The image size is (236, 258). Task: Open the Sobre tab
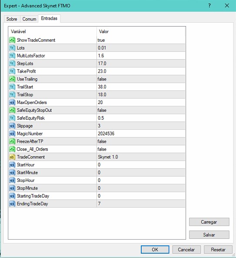tap(12, 19)
